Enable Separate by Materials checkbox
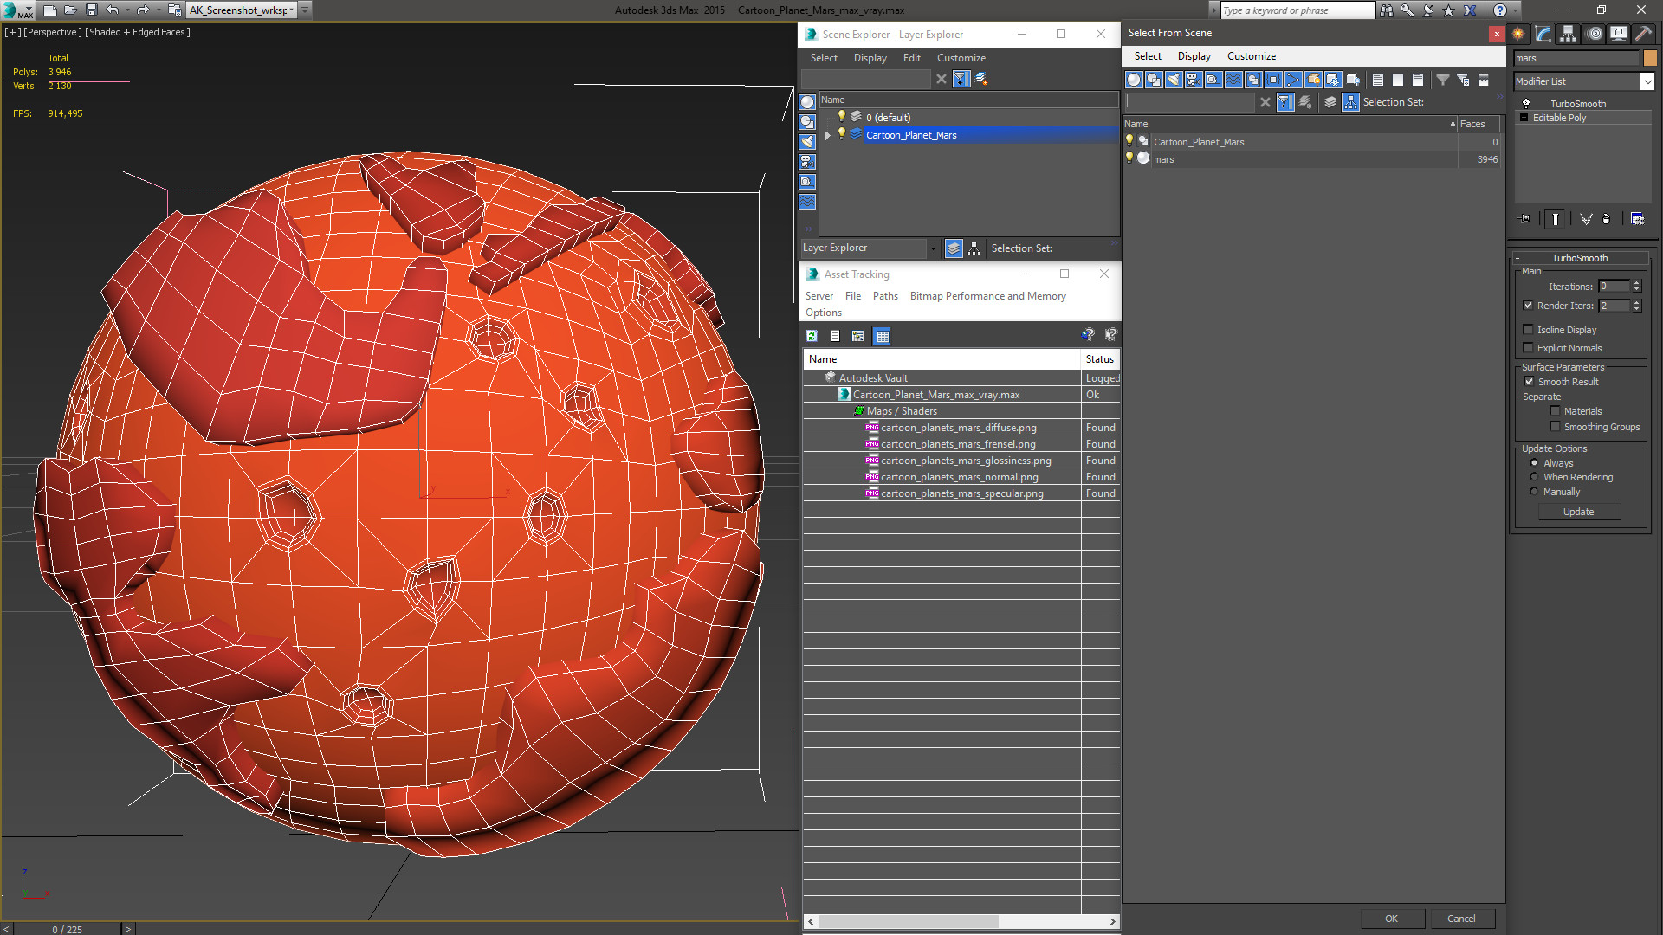 [x=1555, y=411]
